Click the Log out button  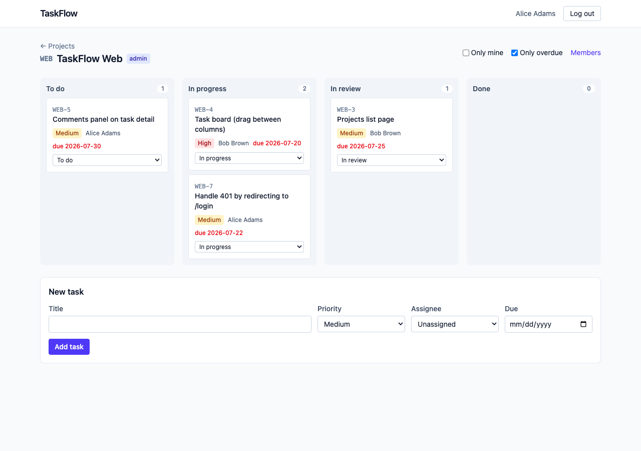click(582, 14)
